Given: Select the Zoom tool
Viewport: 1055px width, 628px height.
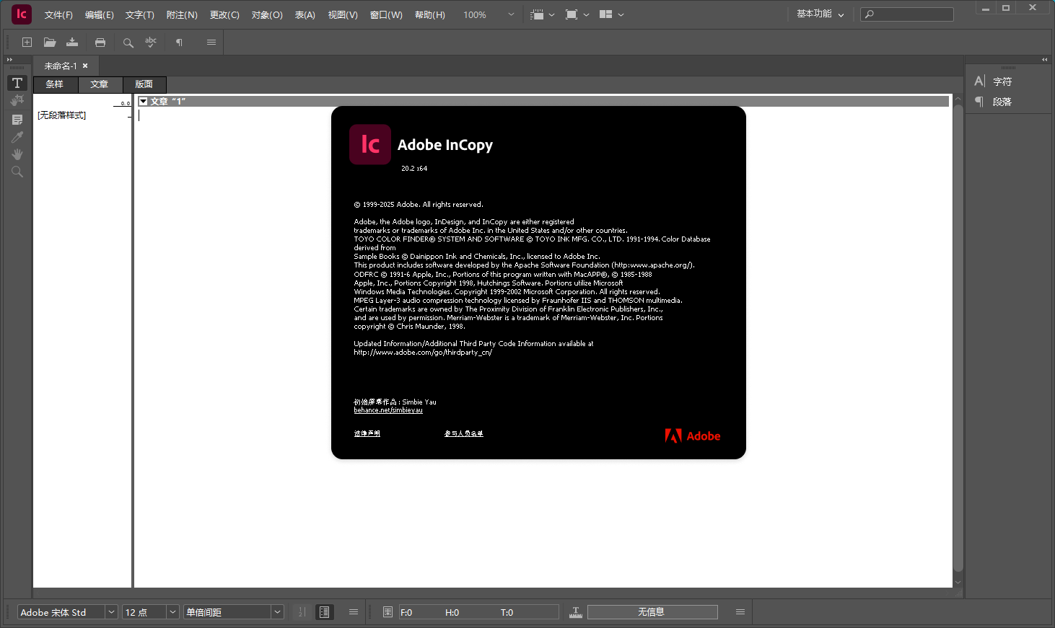Looking at the screenshot, I should [17, 172].
